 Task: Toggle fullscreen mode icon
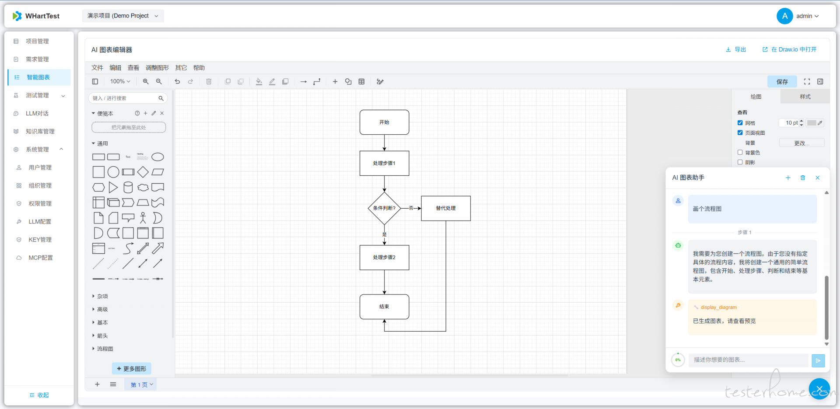807,81
